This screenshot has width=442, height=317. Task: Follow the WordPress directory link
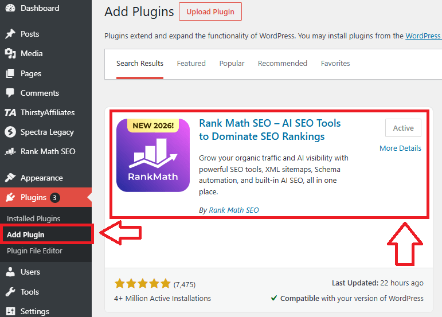point(424,36)
